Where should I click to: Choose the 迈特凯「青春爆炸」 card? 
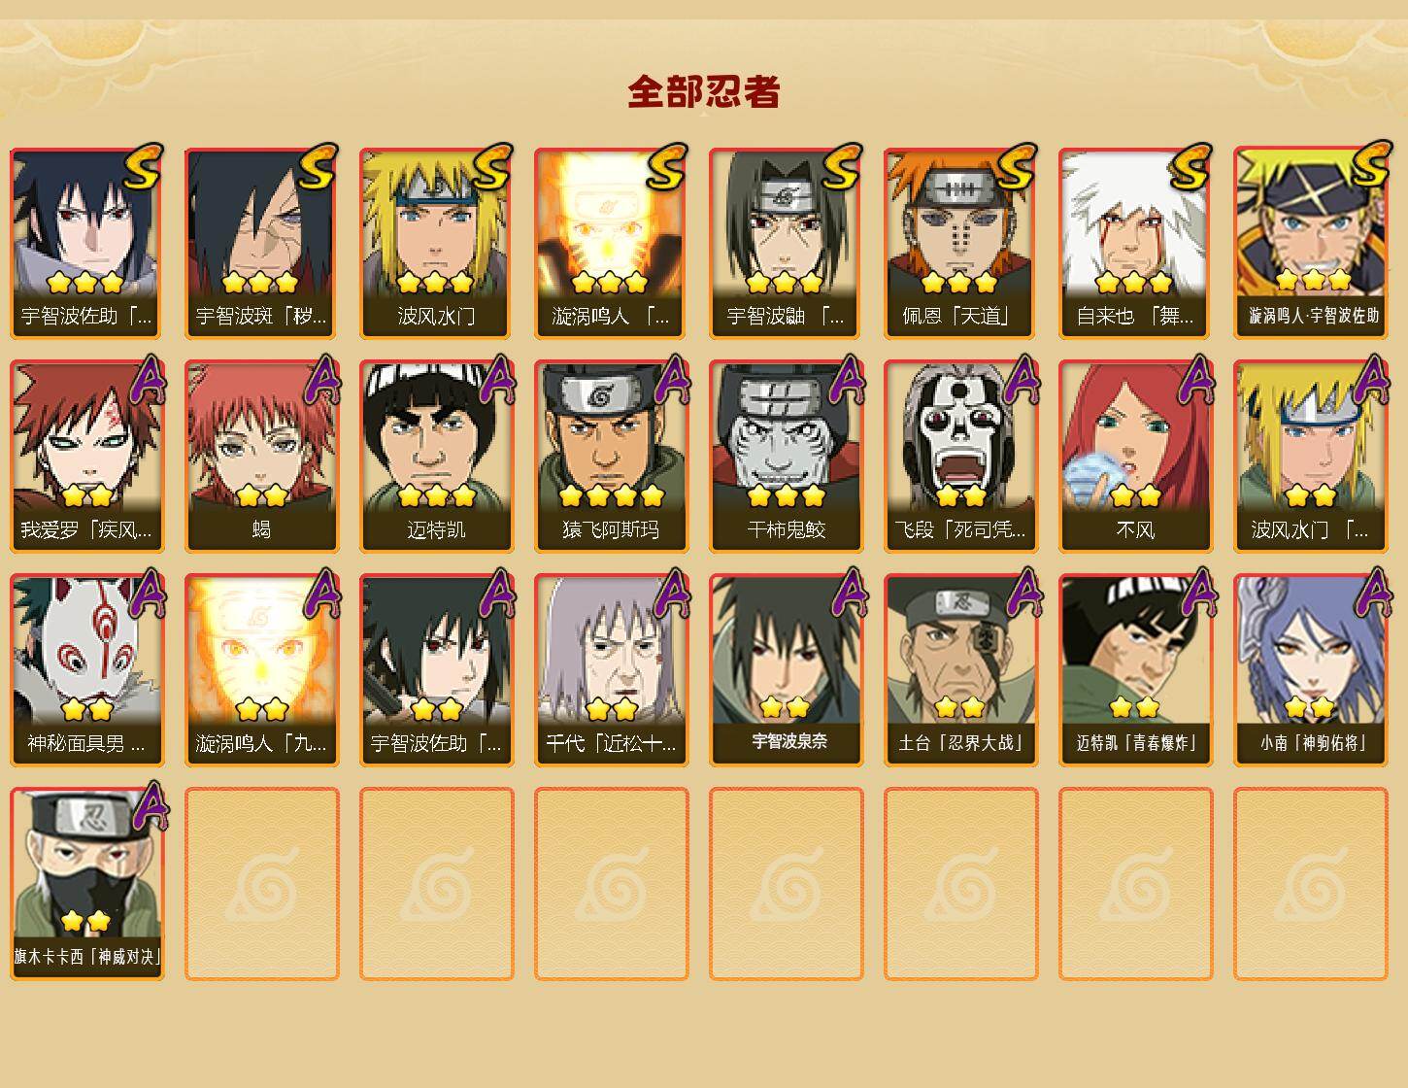(x=1136, y=670)
